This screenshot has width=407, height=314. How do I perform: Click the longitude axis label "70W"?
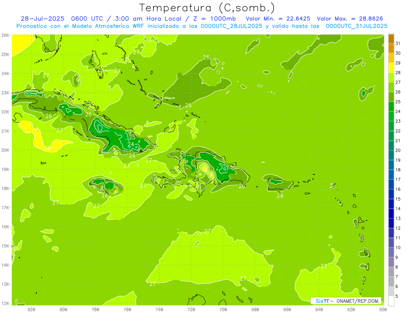click(x=223, y=309)
